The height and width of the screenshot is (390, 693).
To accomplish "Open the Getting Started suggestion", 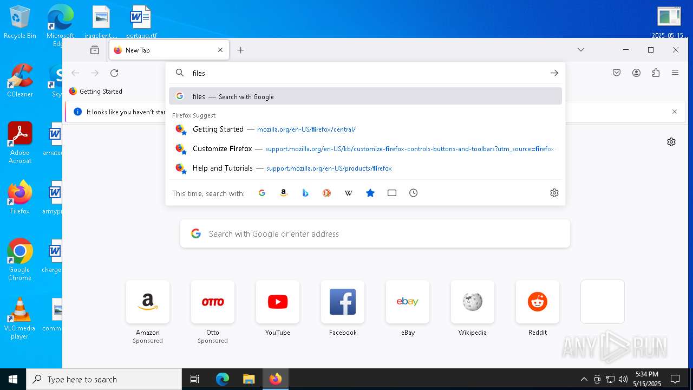I will tap(365, 129).
